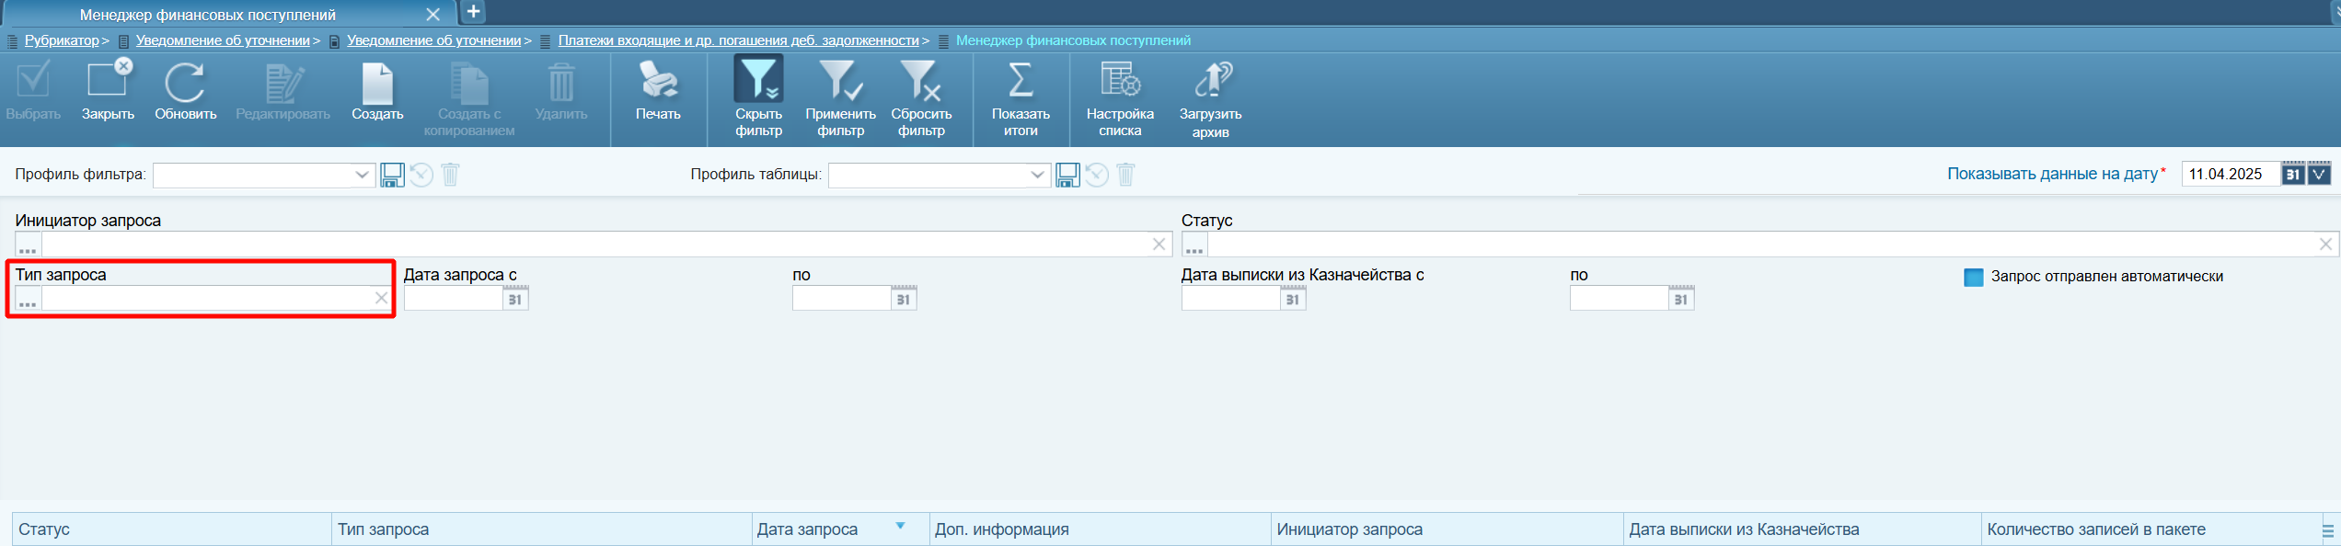
Task: Open Настройка списка settings
Action: tap(1120, 81)
